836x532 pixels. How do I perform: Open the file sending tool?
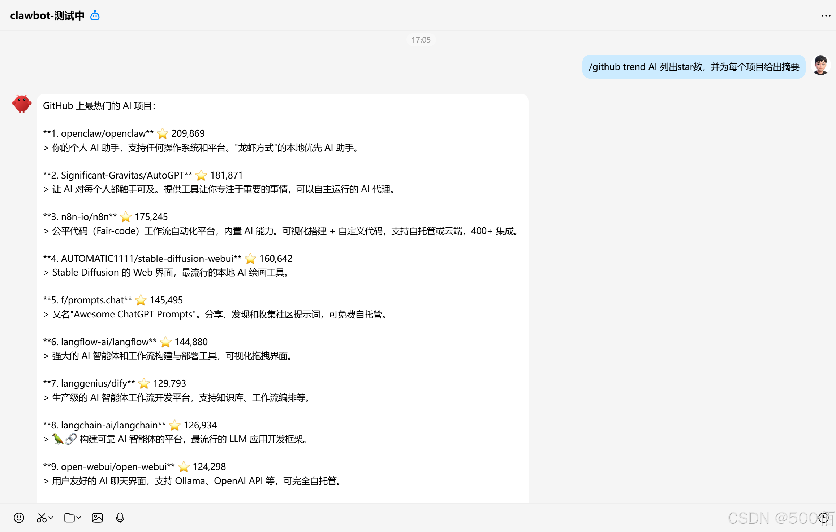click(69, 518)
